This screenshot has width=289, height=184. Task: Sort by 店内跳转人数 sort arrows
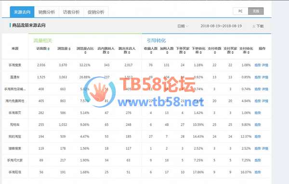108,52
